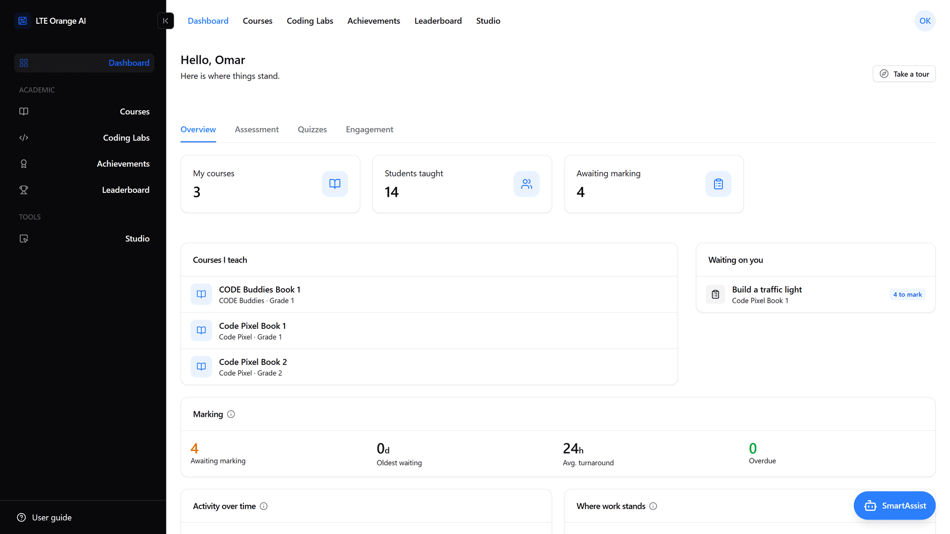Screen dimensions: 950x534
Task: Click the User guide help icon
Action: point(21,517)
